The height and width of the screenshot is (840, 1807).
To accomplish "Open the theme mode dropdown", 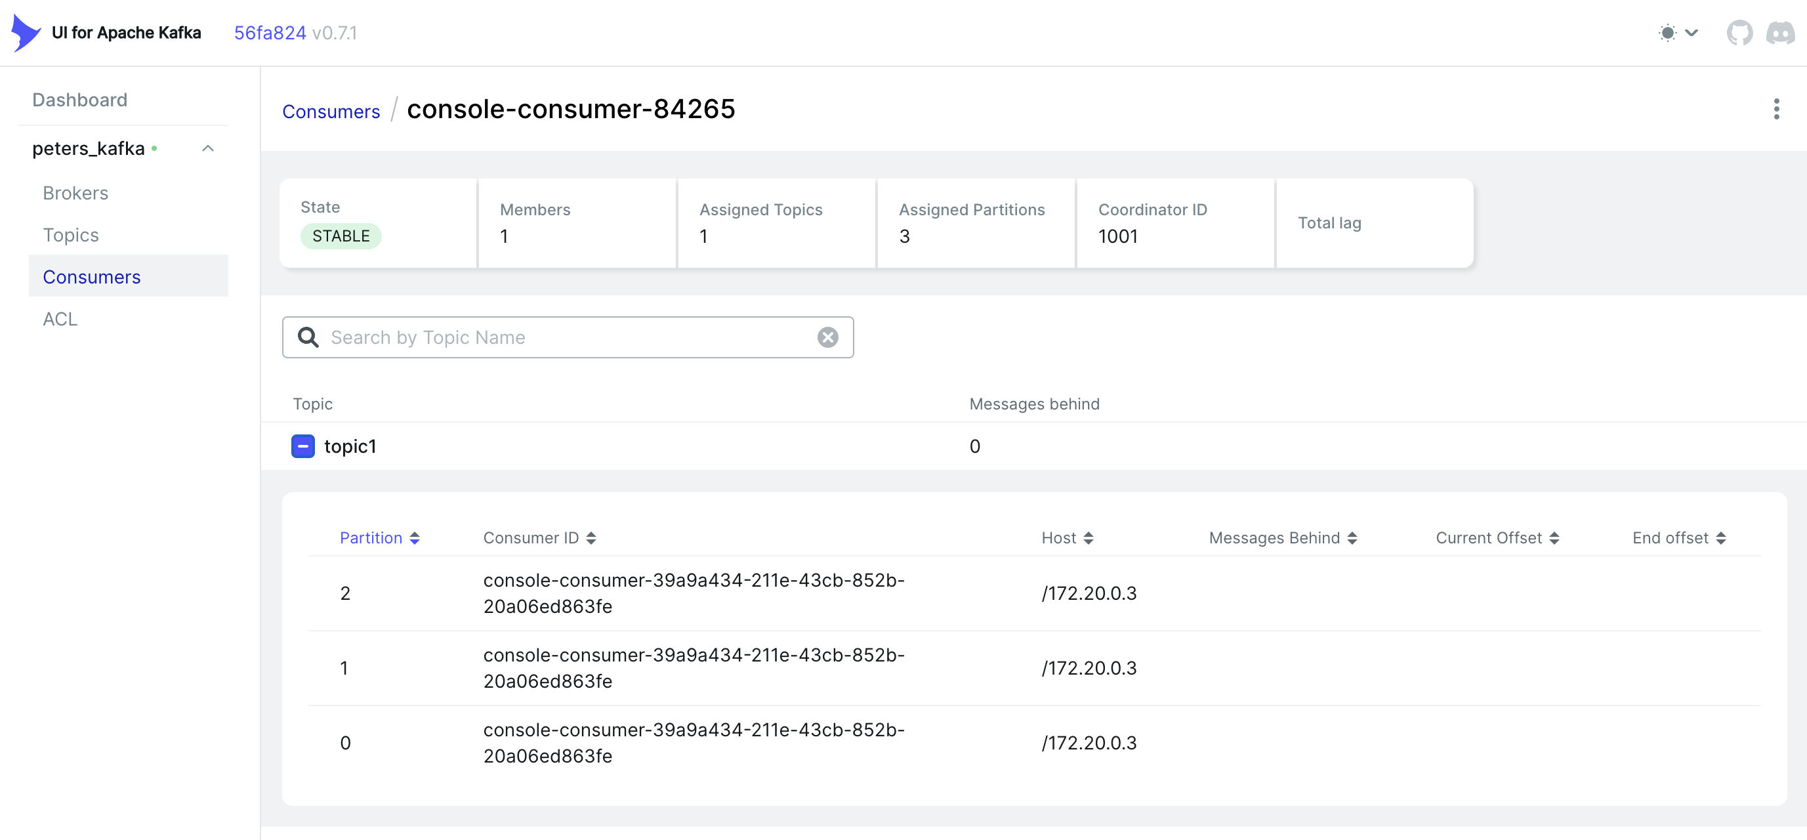I will 1678,33.
